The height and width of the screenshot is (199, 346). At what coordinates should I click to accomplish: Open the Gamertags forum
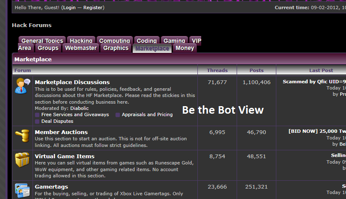click(x=51, y=187)
